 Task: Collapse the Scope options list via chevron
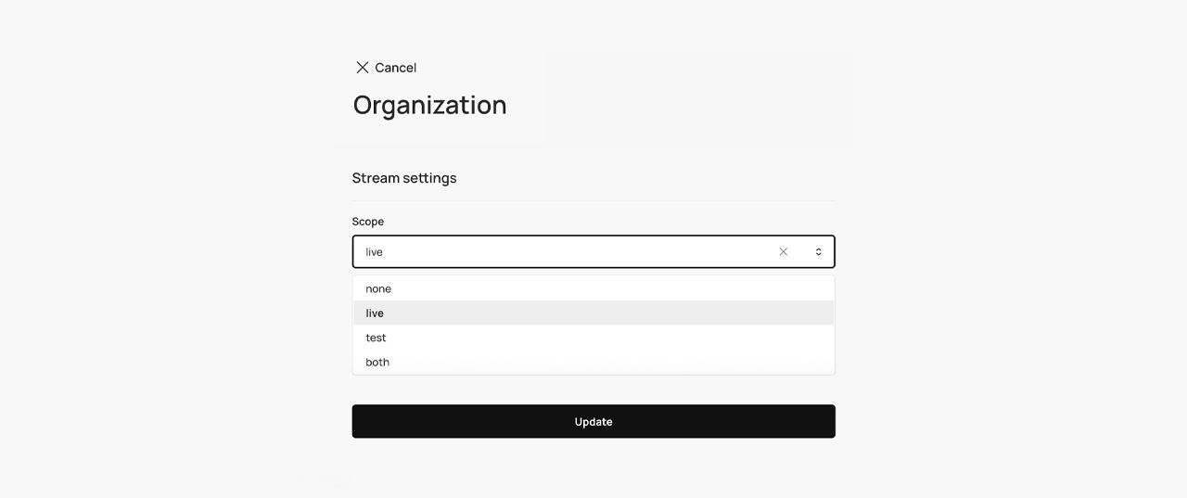(x=818, y=251)
